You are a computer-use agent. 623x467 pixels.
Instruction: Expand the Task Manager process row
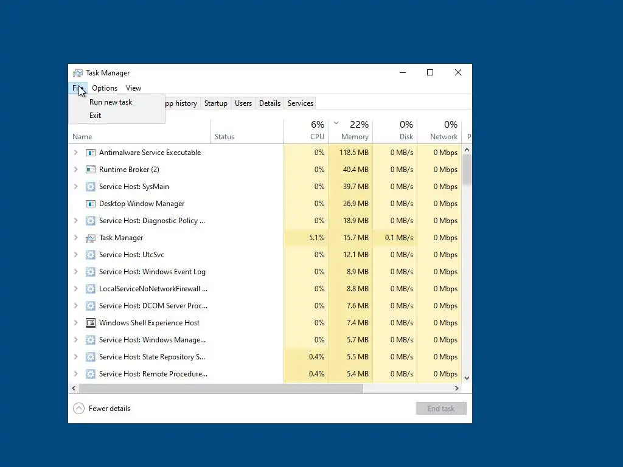point(76,238)
